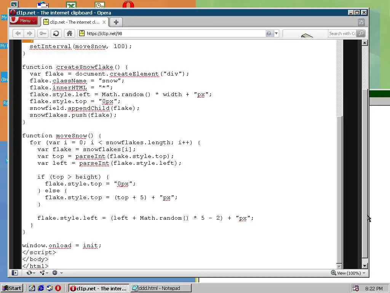Click the Excel desktop icon behind Opera window

coord(71,5)
